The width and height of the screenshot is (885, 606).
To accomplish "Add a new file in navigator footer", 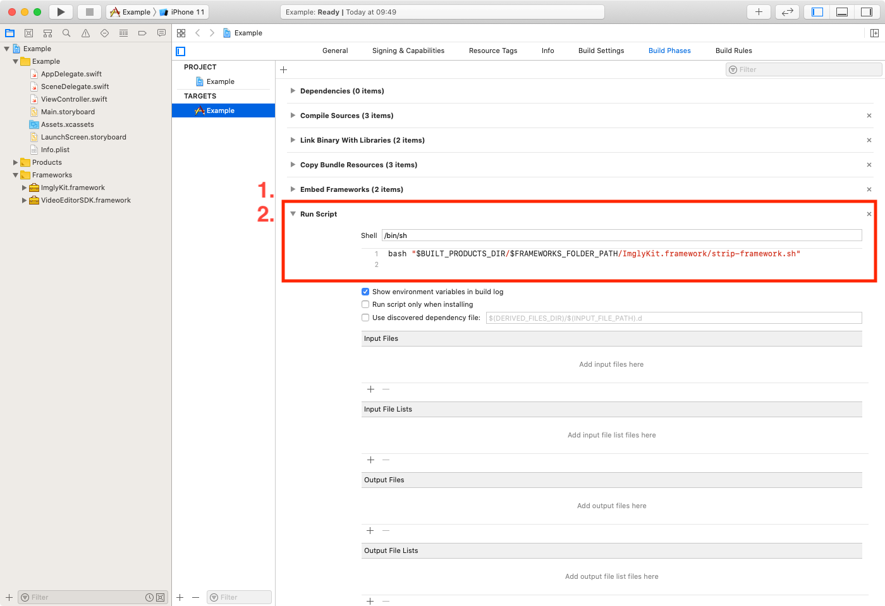I will click(x=9, y=597).
